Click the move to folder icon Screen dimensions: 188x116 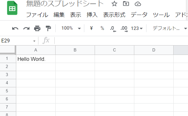126,4
